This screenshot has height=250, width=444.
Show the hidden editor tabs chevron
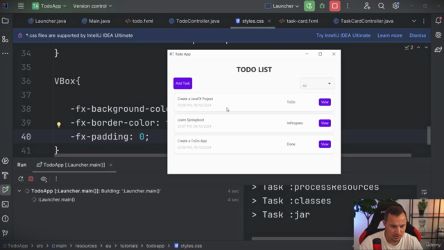pyautogui.click(x=414, y=21)
